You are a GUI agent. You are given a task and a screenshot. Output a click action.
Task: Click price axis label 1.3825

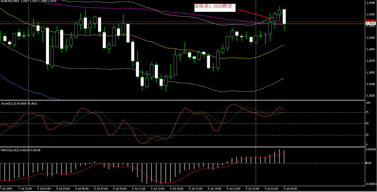tap(371, 96)
